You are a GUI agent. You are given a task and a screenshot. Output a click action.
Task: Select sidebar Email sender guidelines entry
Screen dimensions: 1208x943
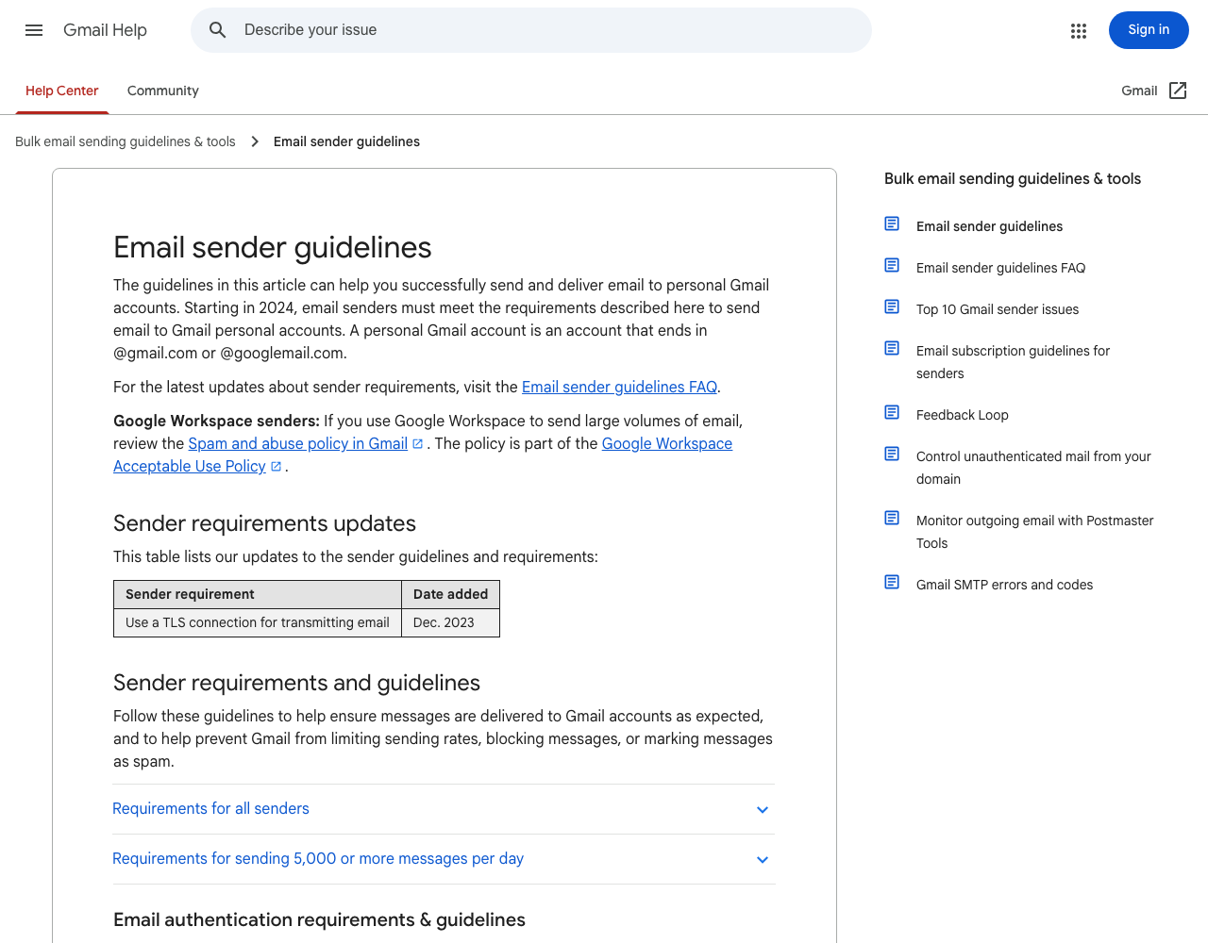tap(989, 226)
